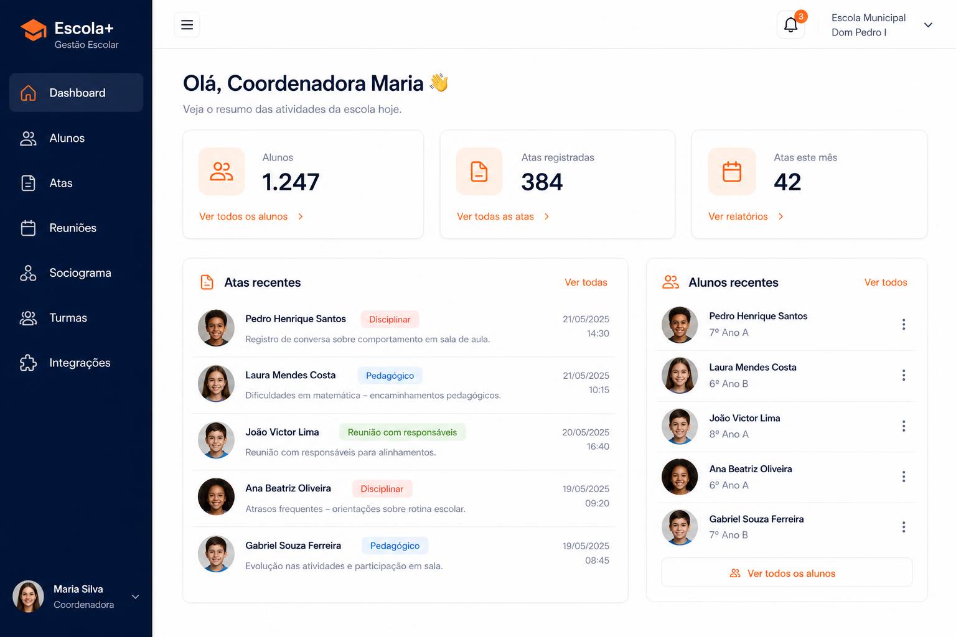This screenshot has height=637, width=956.
Task: Click Ana Beatriz Oliveira's Disciplinar tag
Action: point(382,489)
